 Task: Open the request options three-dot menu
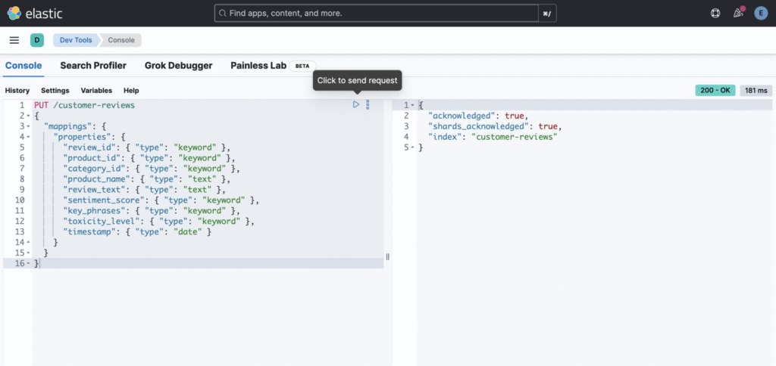tap(368, 104)
